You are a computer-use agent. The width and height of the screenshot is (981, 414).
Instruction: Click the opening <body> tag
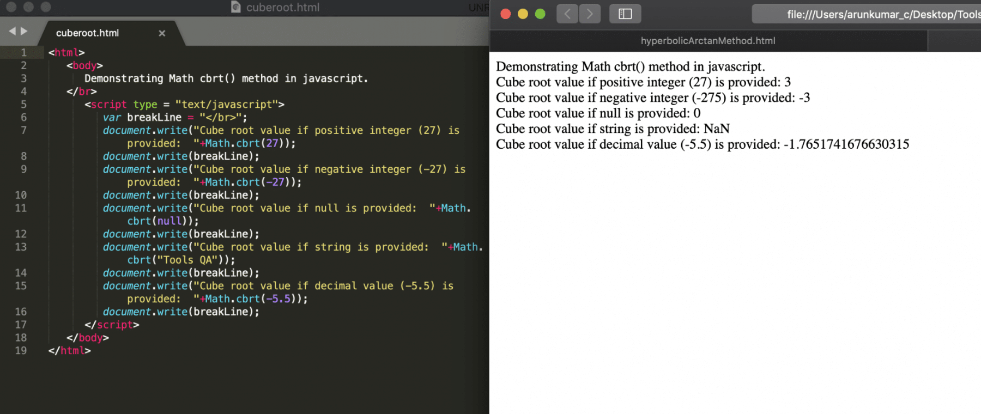click(x=84, y=65)
